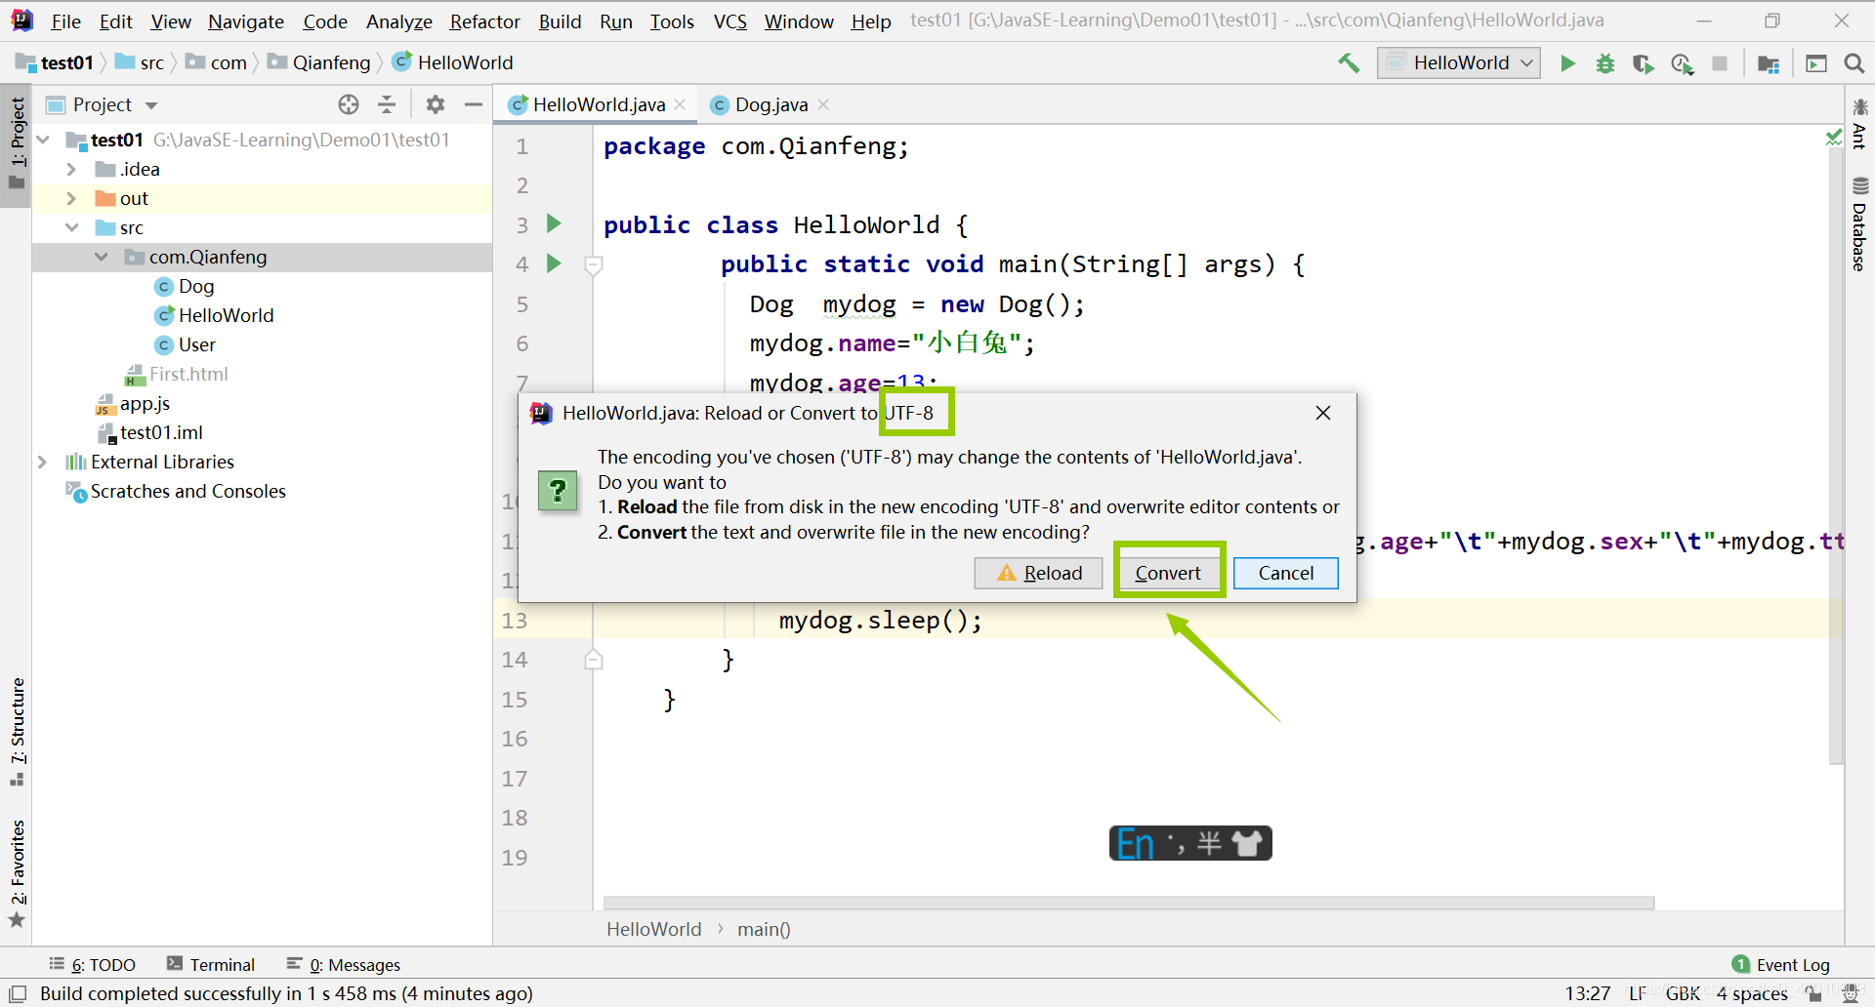Open Search Everywhere with the magnifier icon

pyautogui.click(x=1854, y=62)
